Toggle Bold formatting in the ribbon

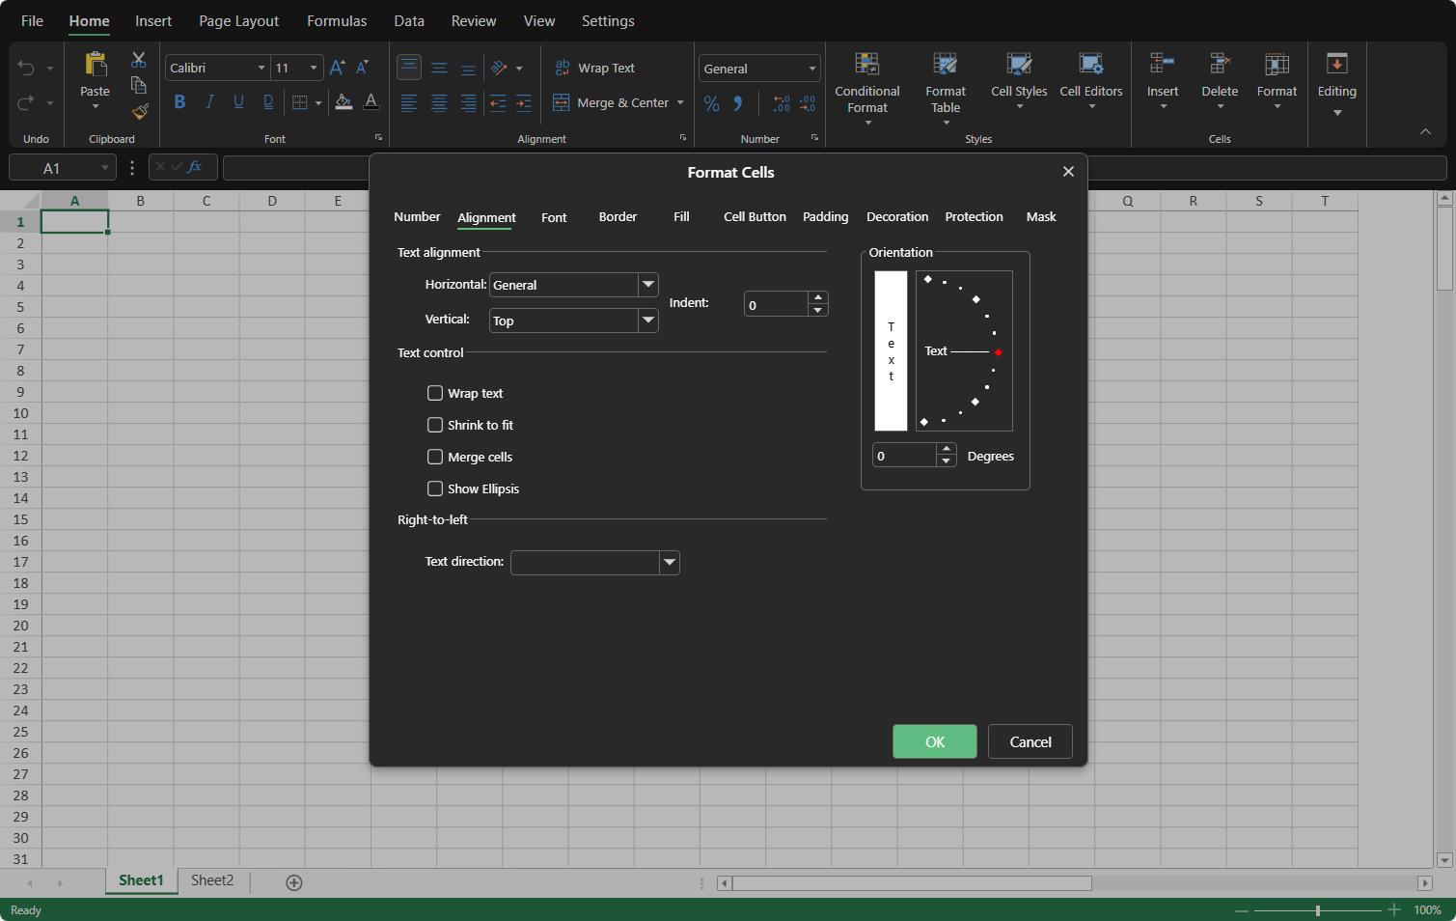[179, 102]
